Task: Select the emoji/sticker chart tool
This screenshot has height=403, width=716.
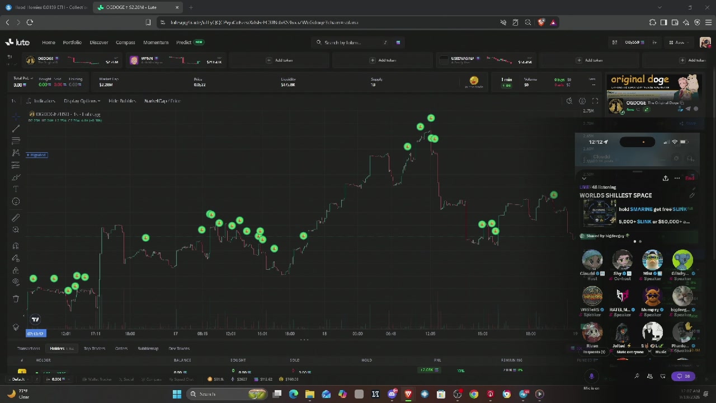Action: [x=16, y=201]
